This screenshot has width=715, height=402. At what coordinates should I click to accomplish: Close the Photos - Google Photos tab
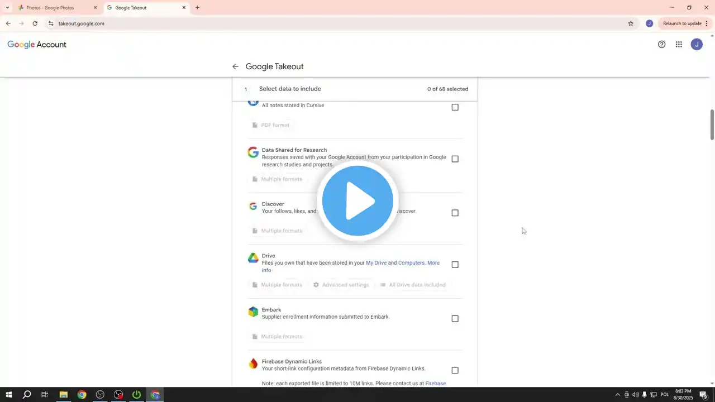[95, 8]
